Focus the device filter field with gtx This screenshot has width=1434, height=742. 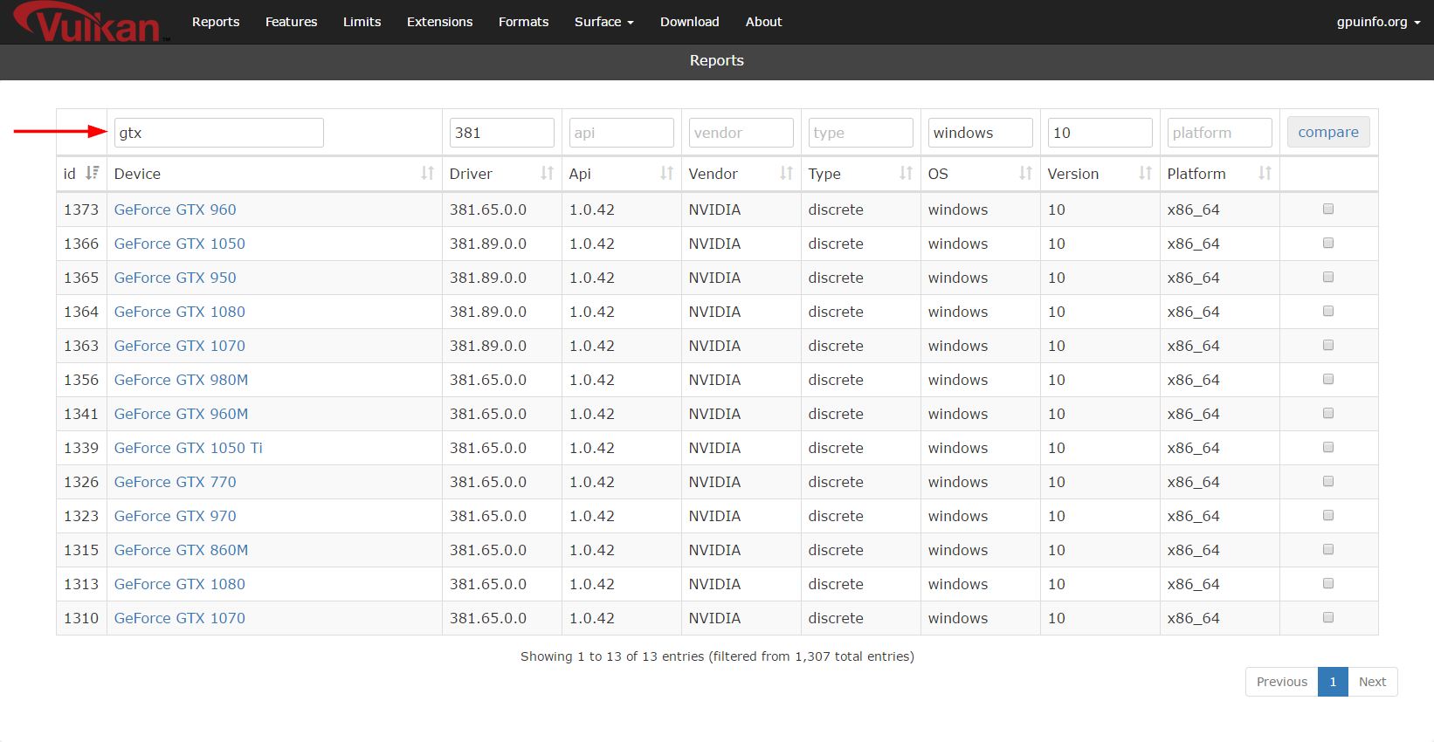point(218,133)
